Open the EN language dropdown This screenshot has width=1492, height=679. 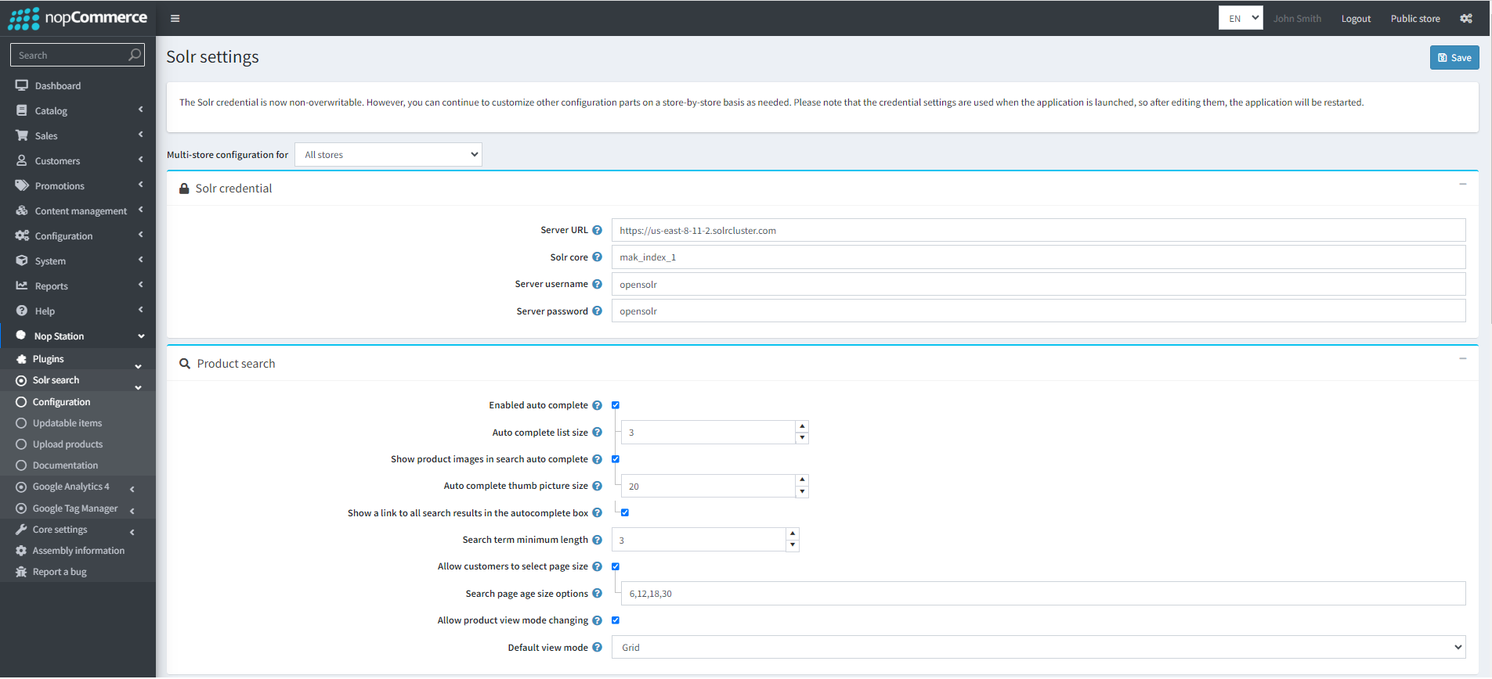[1241, 18]
